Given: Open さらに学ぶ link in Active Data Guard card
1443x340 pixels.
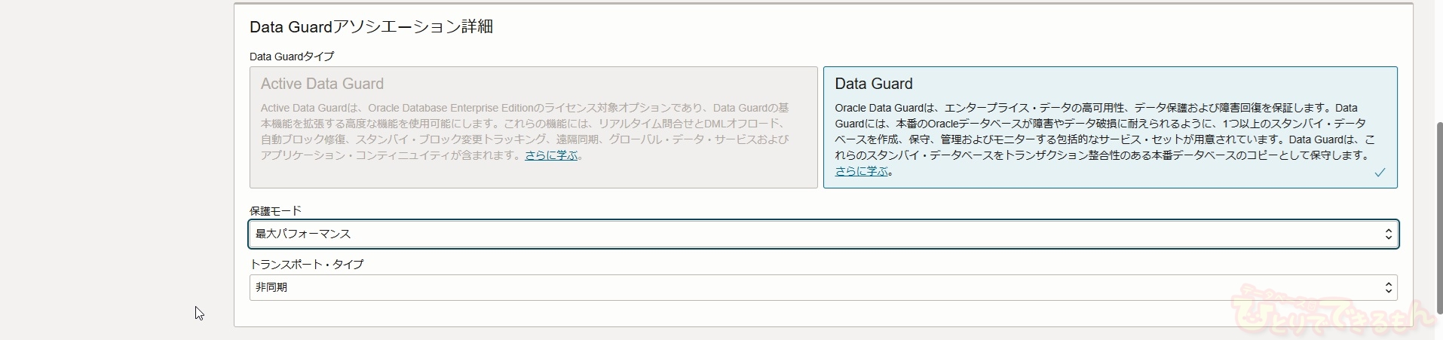Looking at the screenshot, I should (551, 155).
